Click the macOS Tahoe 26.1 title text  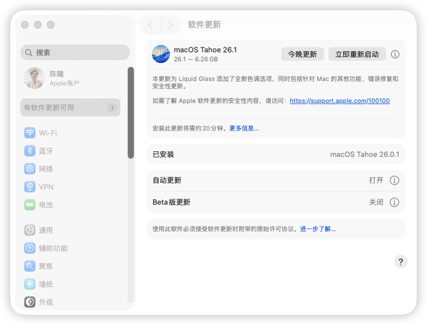tap(206, 50)
